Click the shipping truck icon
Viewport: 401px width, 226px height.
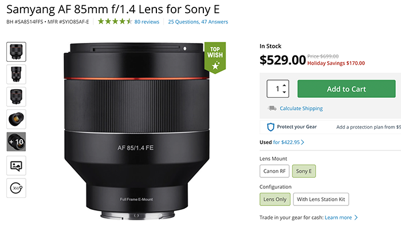point(272,108)
